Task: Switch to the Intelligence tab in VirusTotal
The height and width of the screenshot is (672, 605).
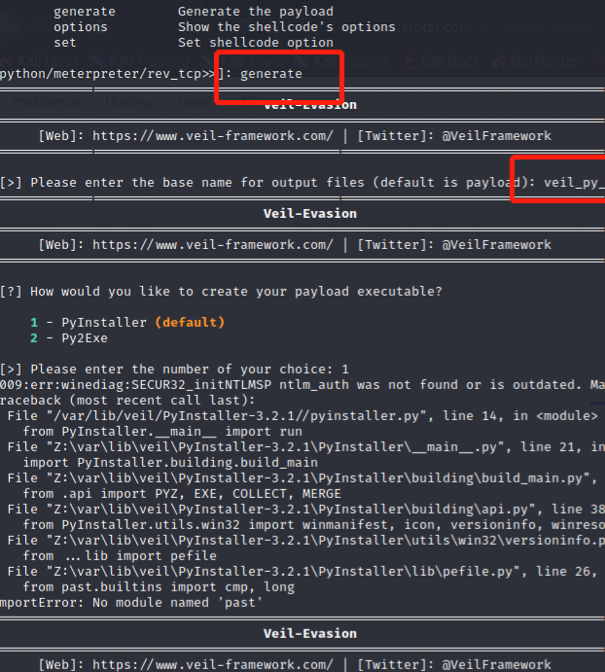Action: pos(46,101)
